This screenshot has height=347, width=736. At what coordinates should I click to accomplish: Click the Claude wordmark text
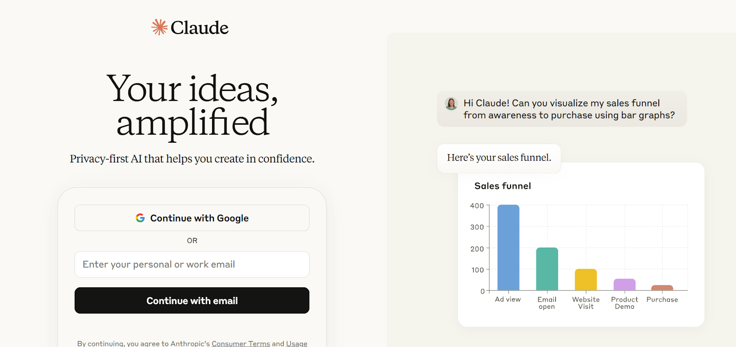click(x=200, y=28)
